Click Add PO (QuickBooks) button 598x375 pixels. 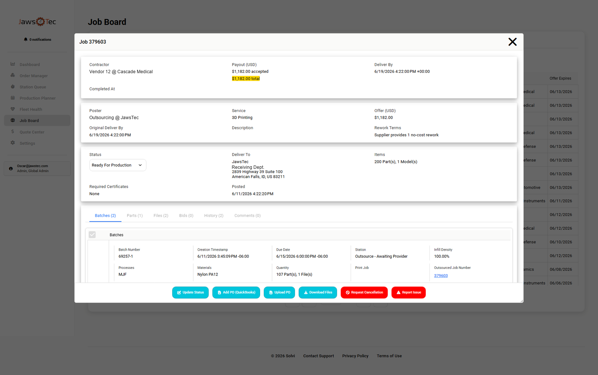point(236,292)
